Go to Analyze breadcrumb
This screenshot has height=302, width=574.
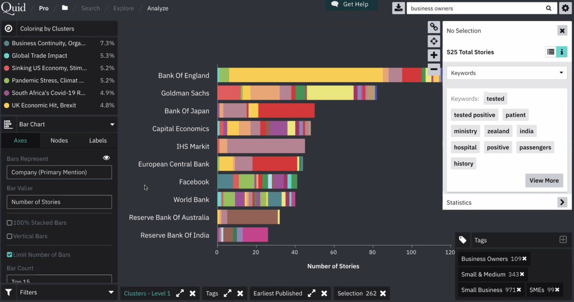[x=158, y=8]
